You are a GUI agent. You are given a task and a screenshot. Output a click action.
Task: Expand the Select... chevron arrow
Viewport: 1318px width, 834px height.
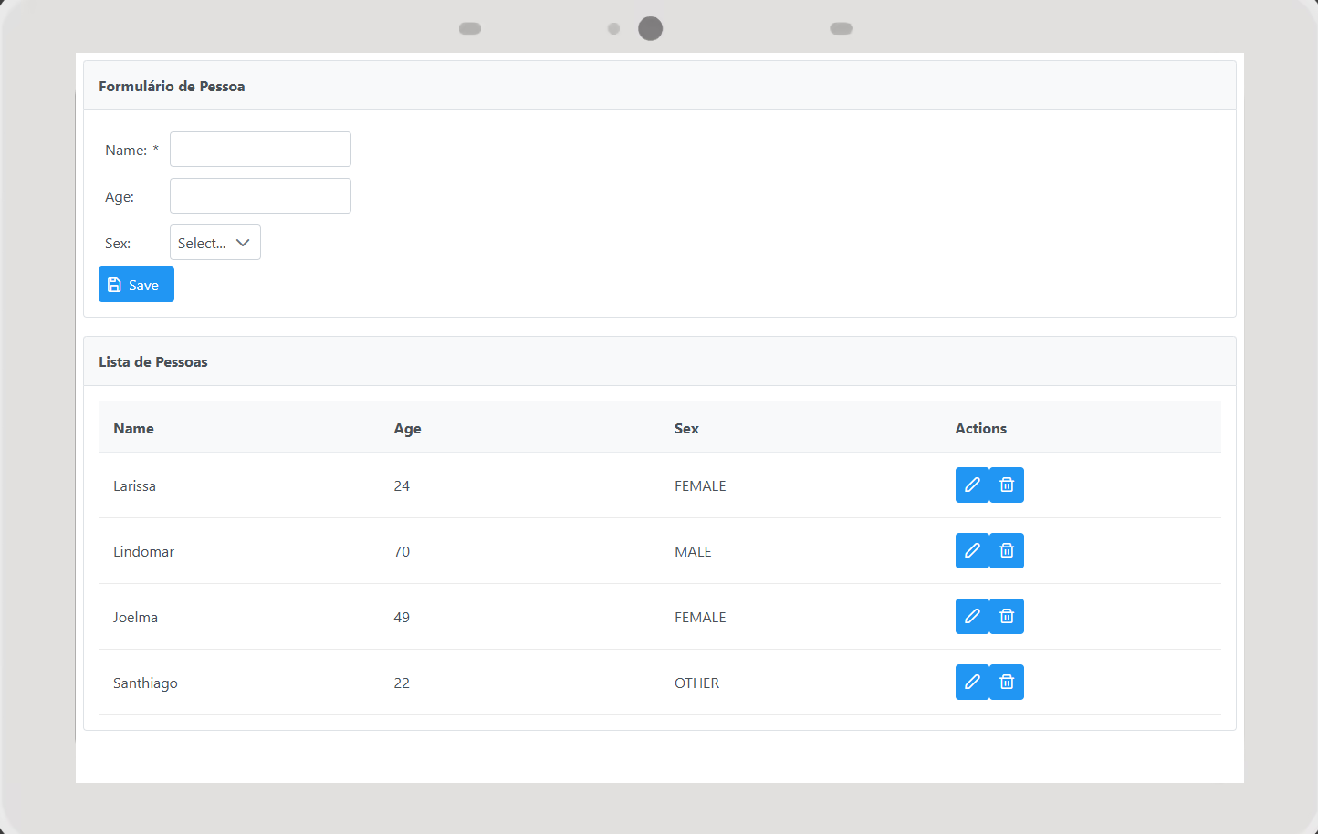click(x=243, y=243)
